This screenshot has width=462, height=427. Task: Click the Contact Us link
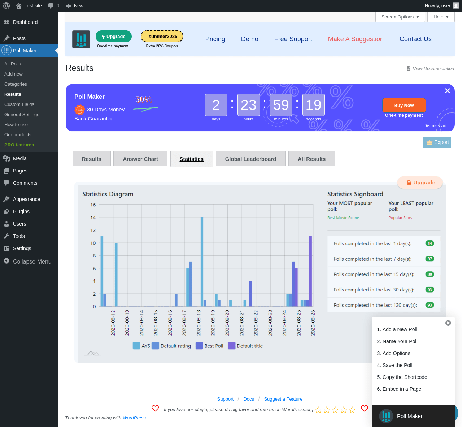415,39
